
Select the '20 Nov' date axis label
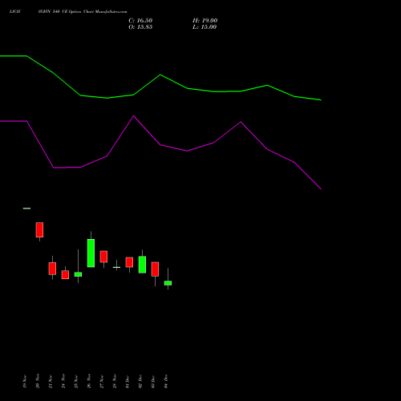38,382
